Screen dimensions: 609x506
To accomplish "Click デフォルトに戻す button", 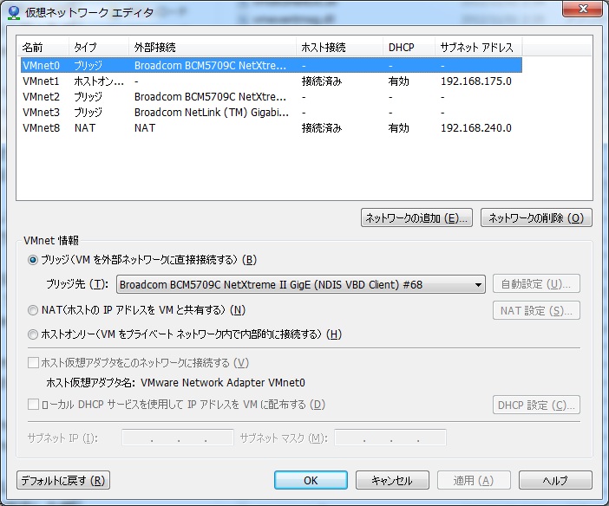I will [x=63, y=480].
